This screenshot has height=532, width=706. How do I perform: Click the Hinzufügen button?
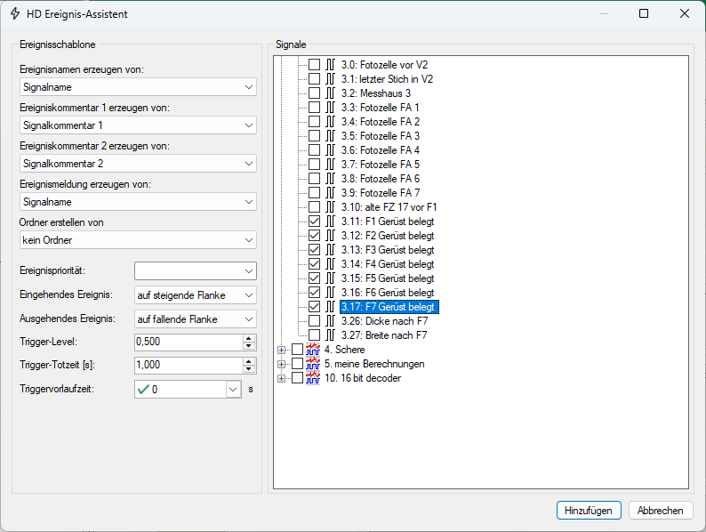coord(589,511)
